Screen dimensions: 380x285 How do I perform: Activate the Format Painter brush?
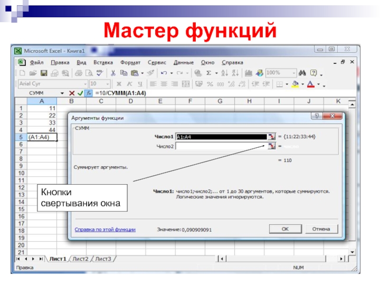pyautogui.click(x=151, y=73)
